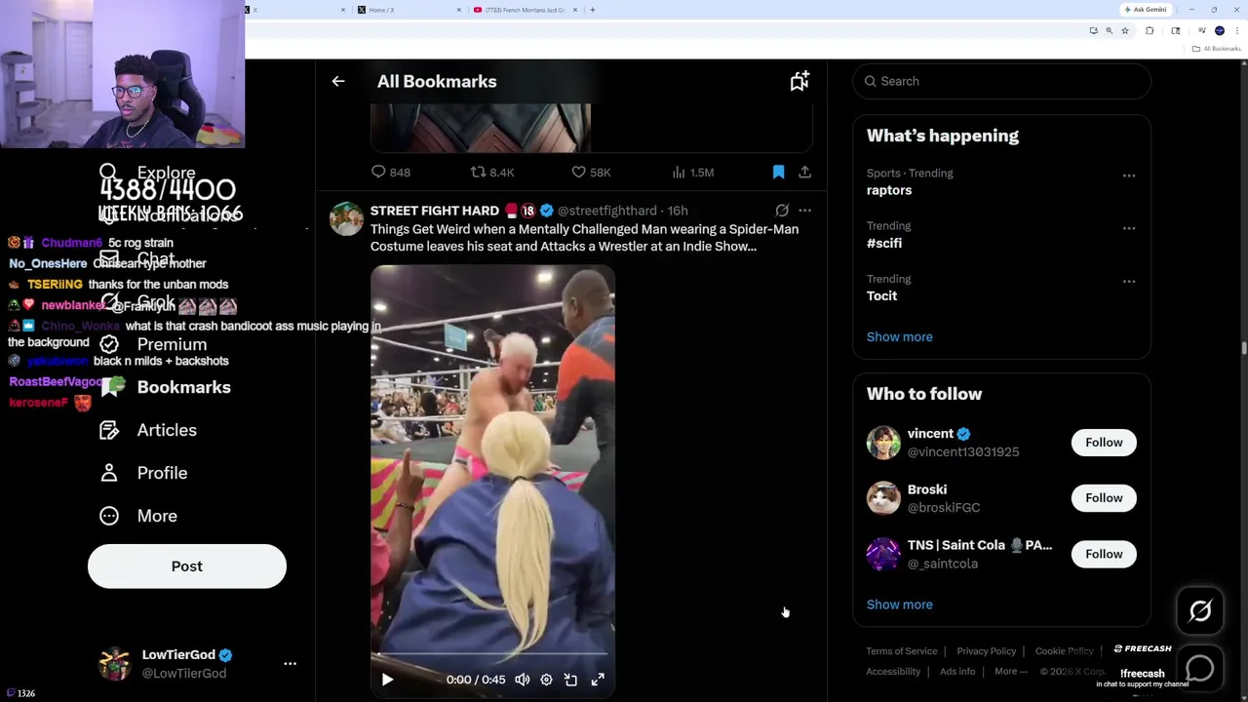Open Profile in the sidebar
The width and height of the screenshot is (1248, 702).
click(x=143, y=473)
